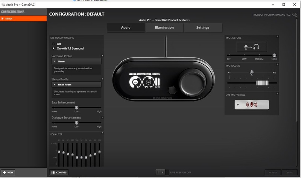Click the 125 Hz equalizer band slider
The width and height of the screenshot is (301, 178).
(68, 154)
